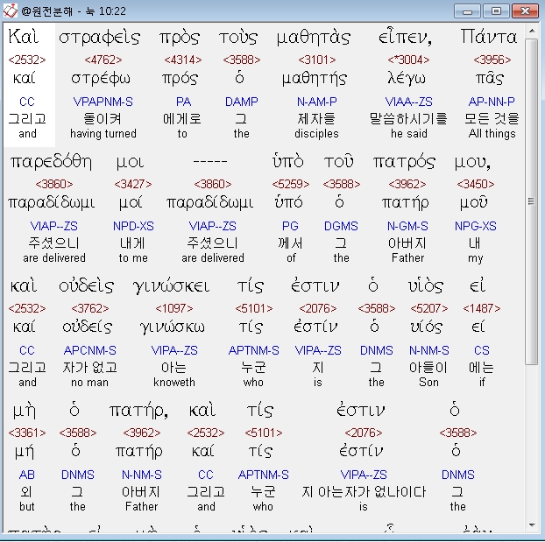
Task: Click the parsing code AP-NN-P
Action: 492,102
